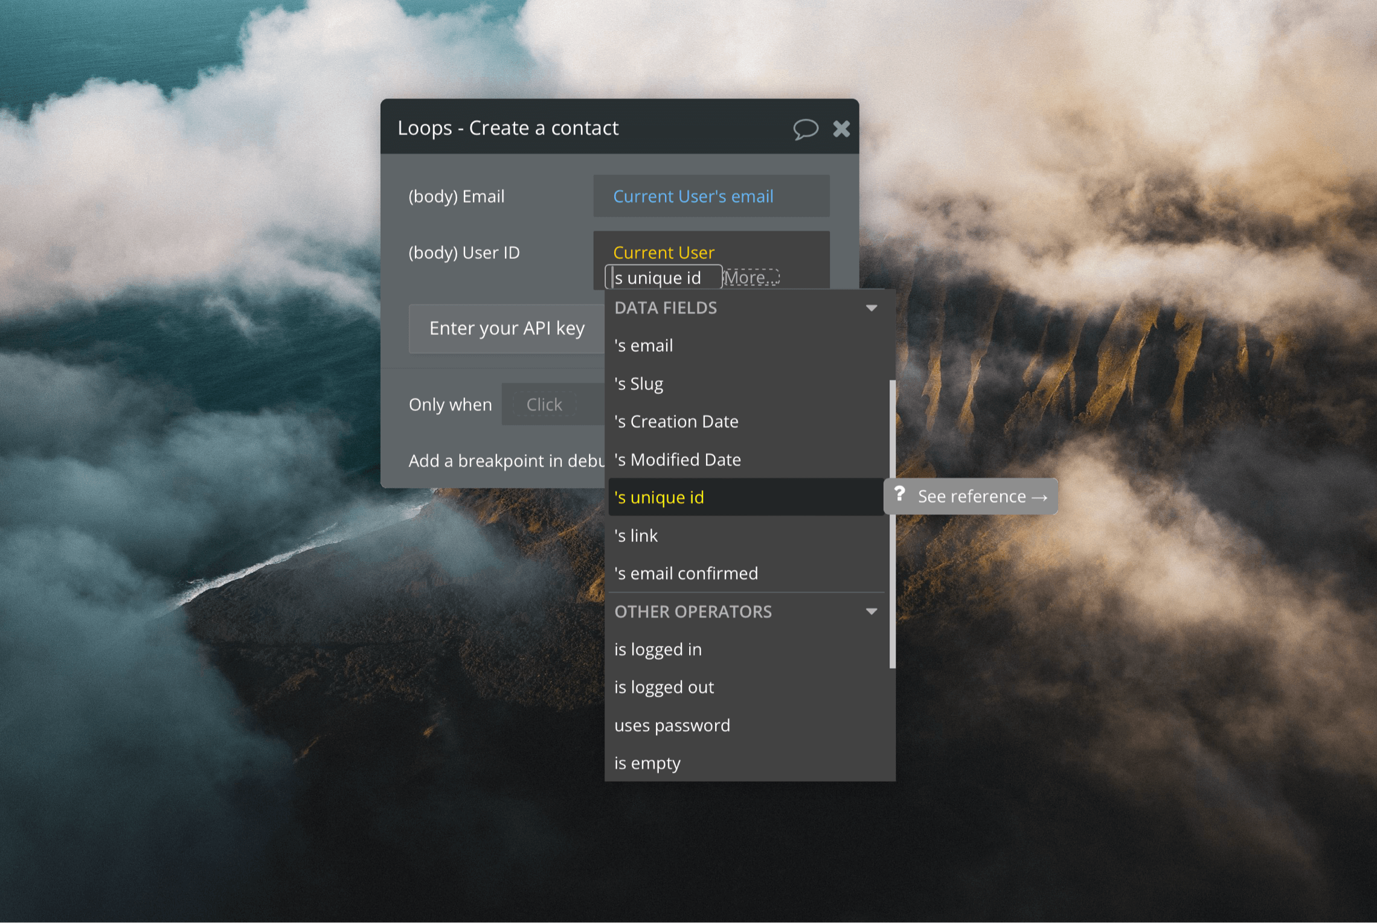Screen dimensions: 1377x923
Task: Select the is empty operator
Action: tap(746, 764)
